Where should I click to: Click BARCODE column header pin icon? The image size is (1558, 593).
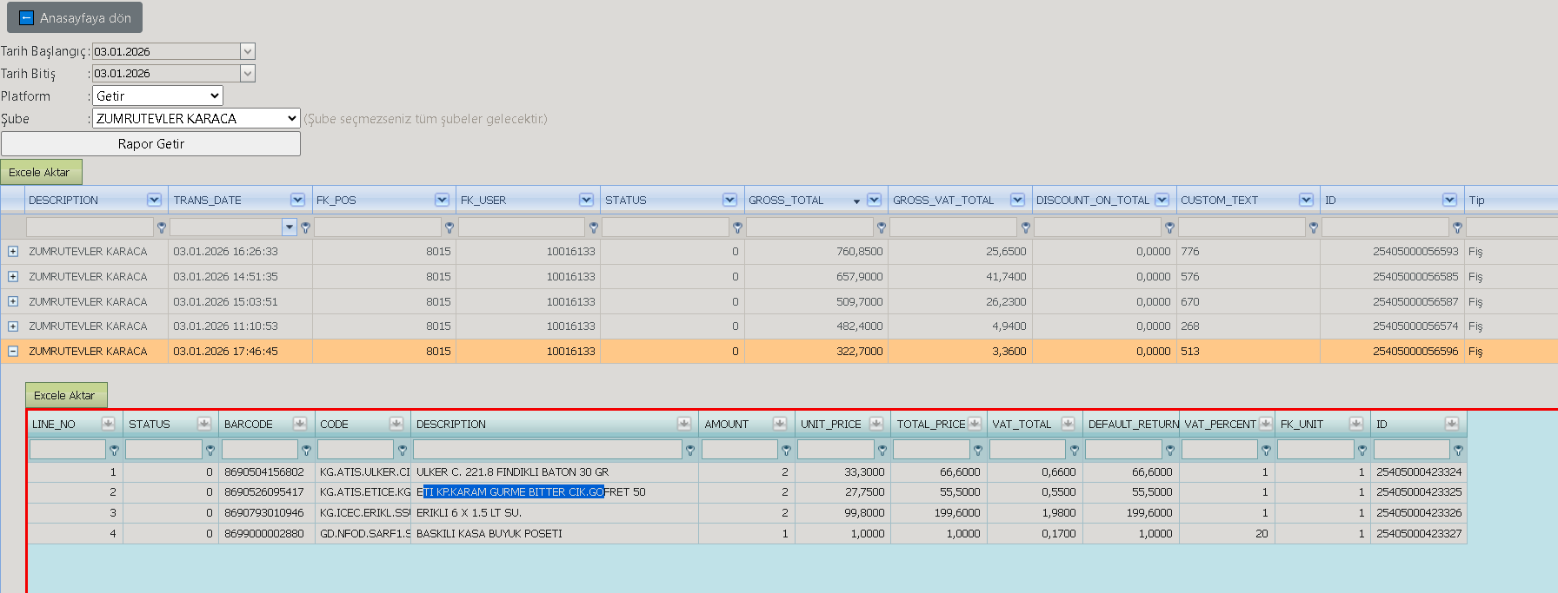pyautogui.click(x=300, y=424)
